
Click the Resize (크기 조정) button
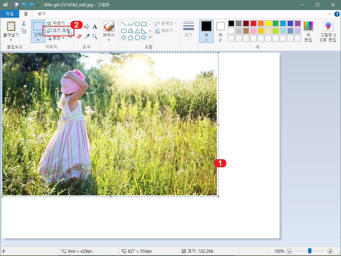pos(58,30)
